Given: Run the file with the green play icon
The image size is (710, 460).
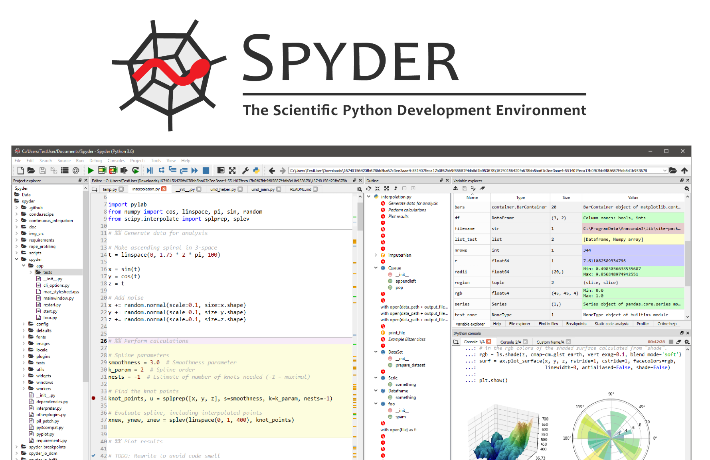Looking at the screenshot, I should [x=91, y=171].
